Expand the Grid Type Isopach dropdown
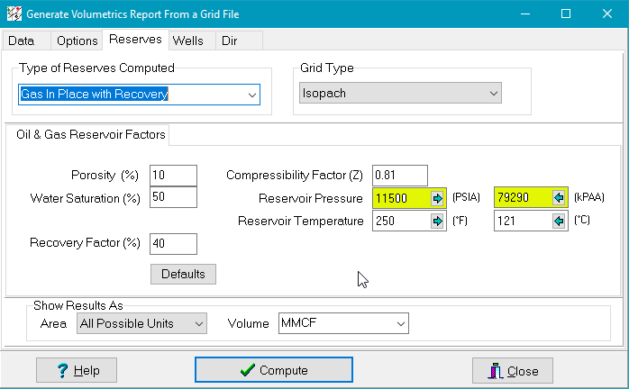Screen dimensions: 629x389 pos(492,94)
